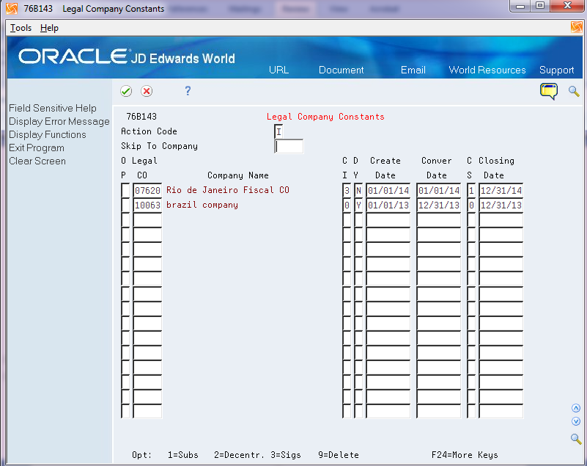Close the Legal Company Constants window
Viewport: 587px width, 466px height.
coord(567,6)
